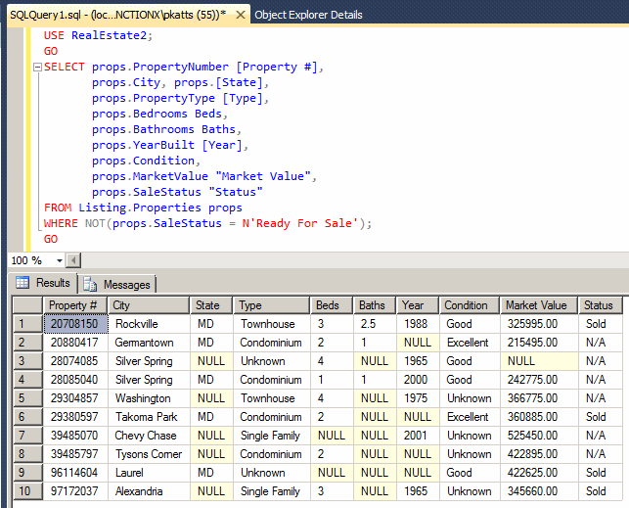Click the Takoma Park city cell
The width and height of the screenshot is (629, 508).
pyautogui.click(x=149, y=417)
